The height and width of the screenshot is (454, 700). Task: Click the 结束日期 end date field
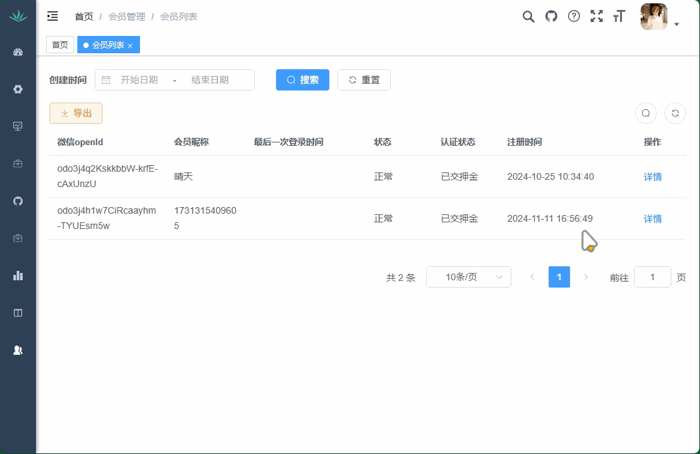coord(210,80)
